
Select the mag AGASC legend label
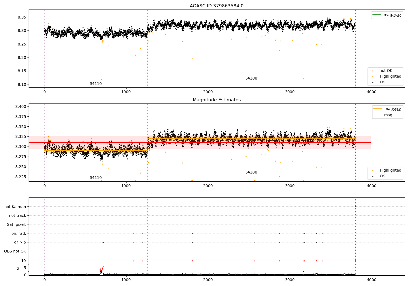pyautogui.click(x=392, y=15)
